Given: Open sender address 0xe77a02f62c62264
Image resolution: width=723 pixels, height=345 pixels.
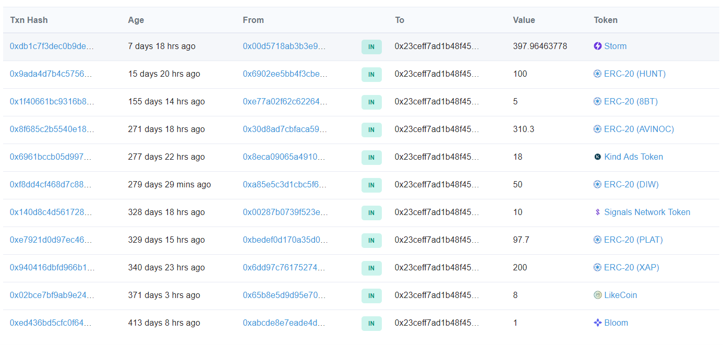Looking at the screenshot, I should (x=285, y=101).
